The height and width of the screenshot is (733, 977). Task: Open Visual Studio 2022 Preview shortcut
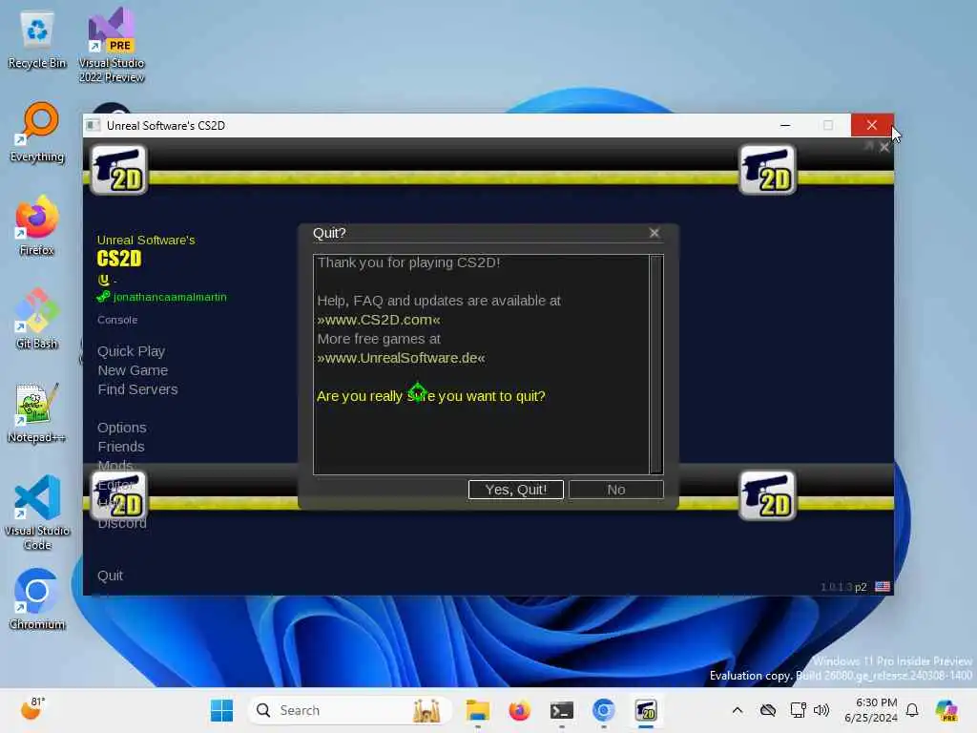pos(112,46)
